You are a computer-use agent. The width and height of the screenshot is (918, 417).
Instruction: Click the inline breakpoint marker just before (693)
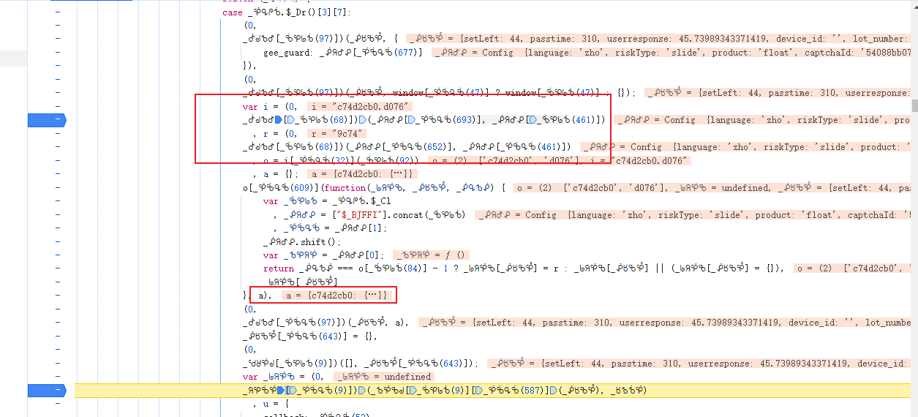click(x=410, y=120)
